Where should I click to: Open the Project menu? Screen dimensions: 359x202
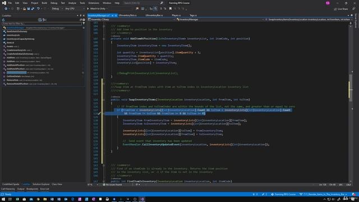click(x=35, y=3)
